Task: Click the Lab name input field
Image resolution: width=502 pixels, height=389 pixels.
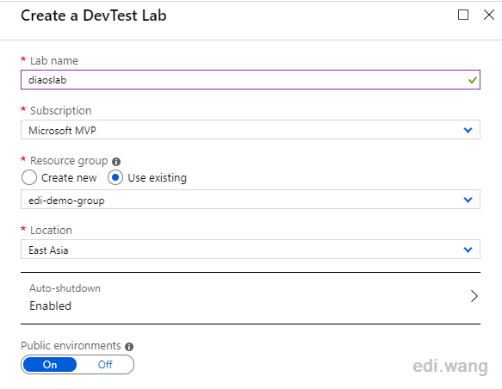Action: tap(251, 80)
